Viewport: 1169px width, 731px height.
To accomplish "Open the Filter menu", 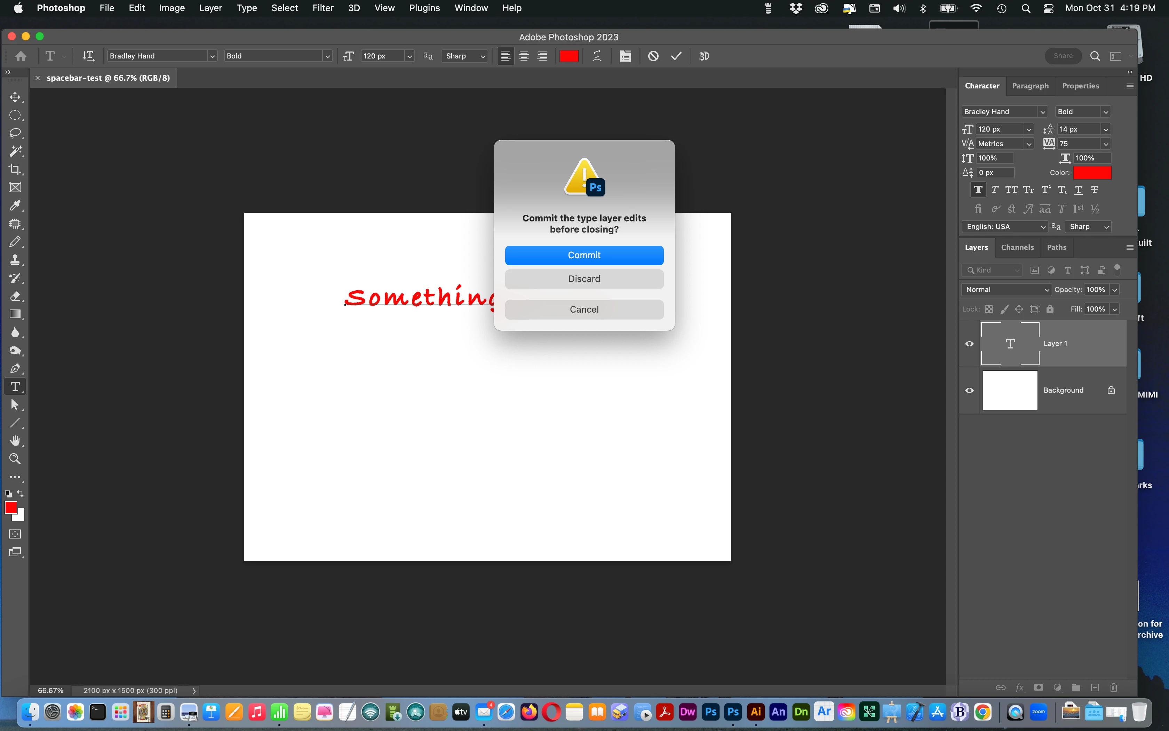I will (x=323, y=8).
